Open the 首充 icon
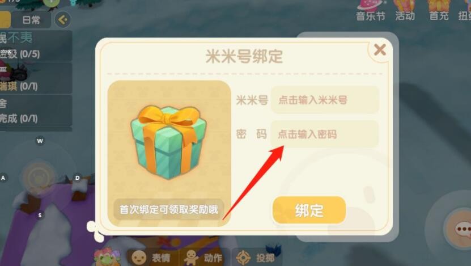 (x=439, y=11)
